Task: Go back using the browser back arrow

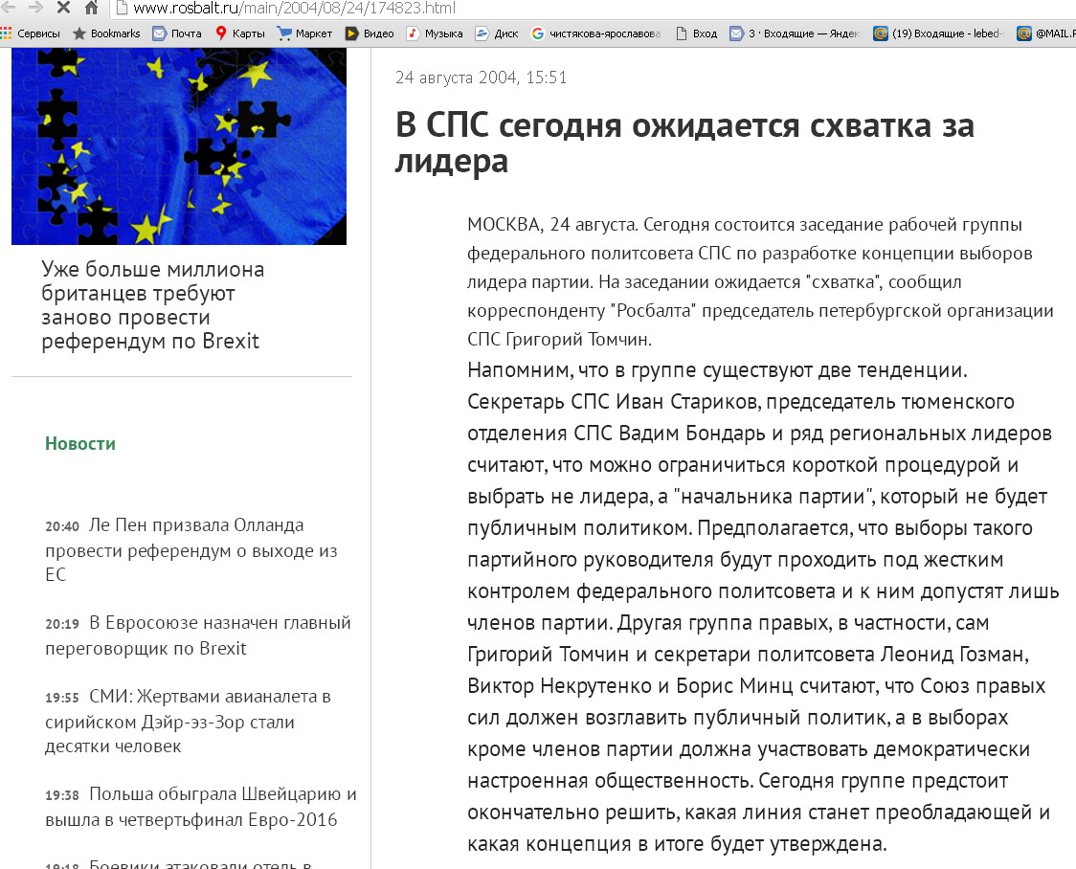Action: [9, 7]
